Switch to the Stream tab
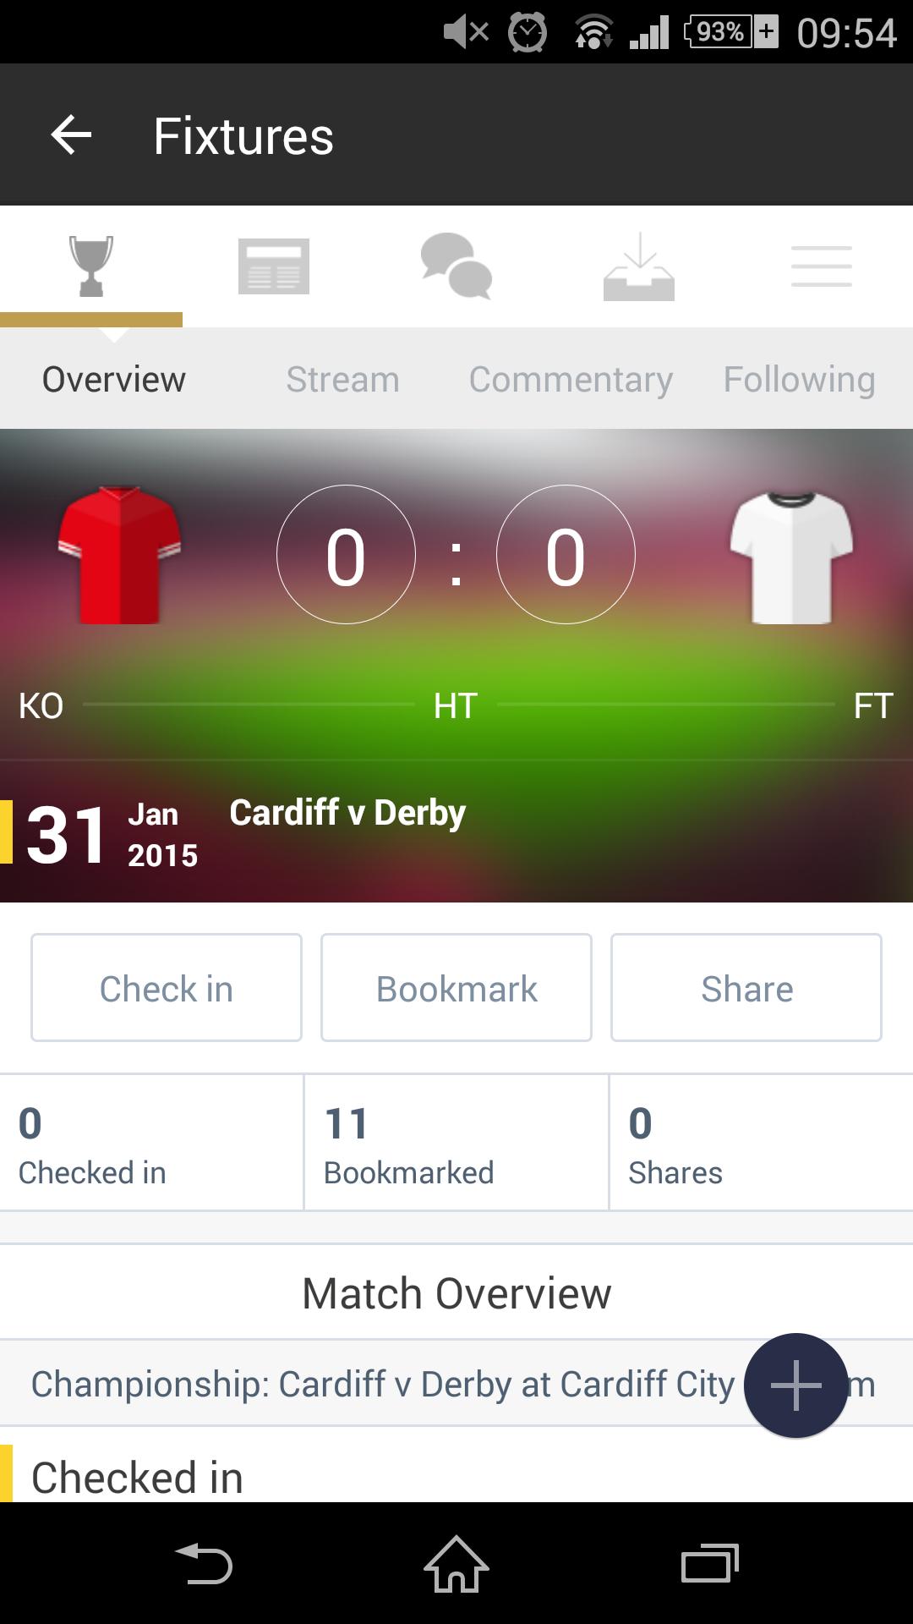The width and height of the screenshot is (913, 1624). [342, 379]
